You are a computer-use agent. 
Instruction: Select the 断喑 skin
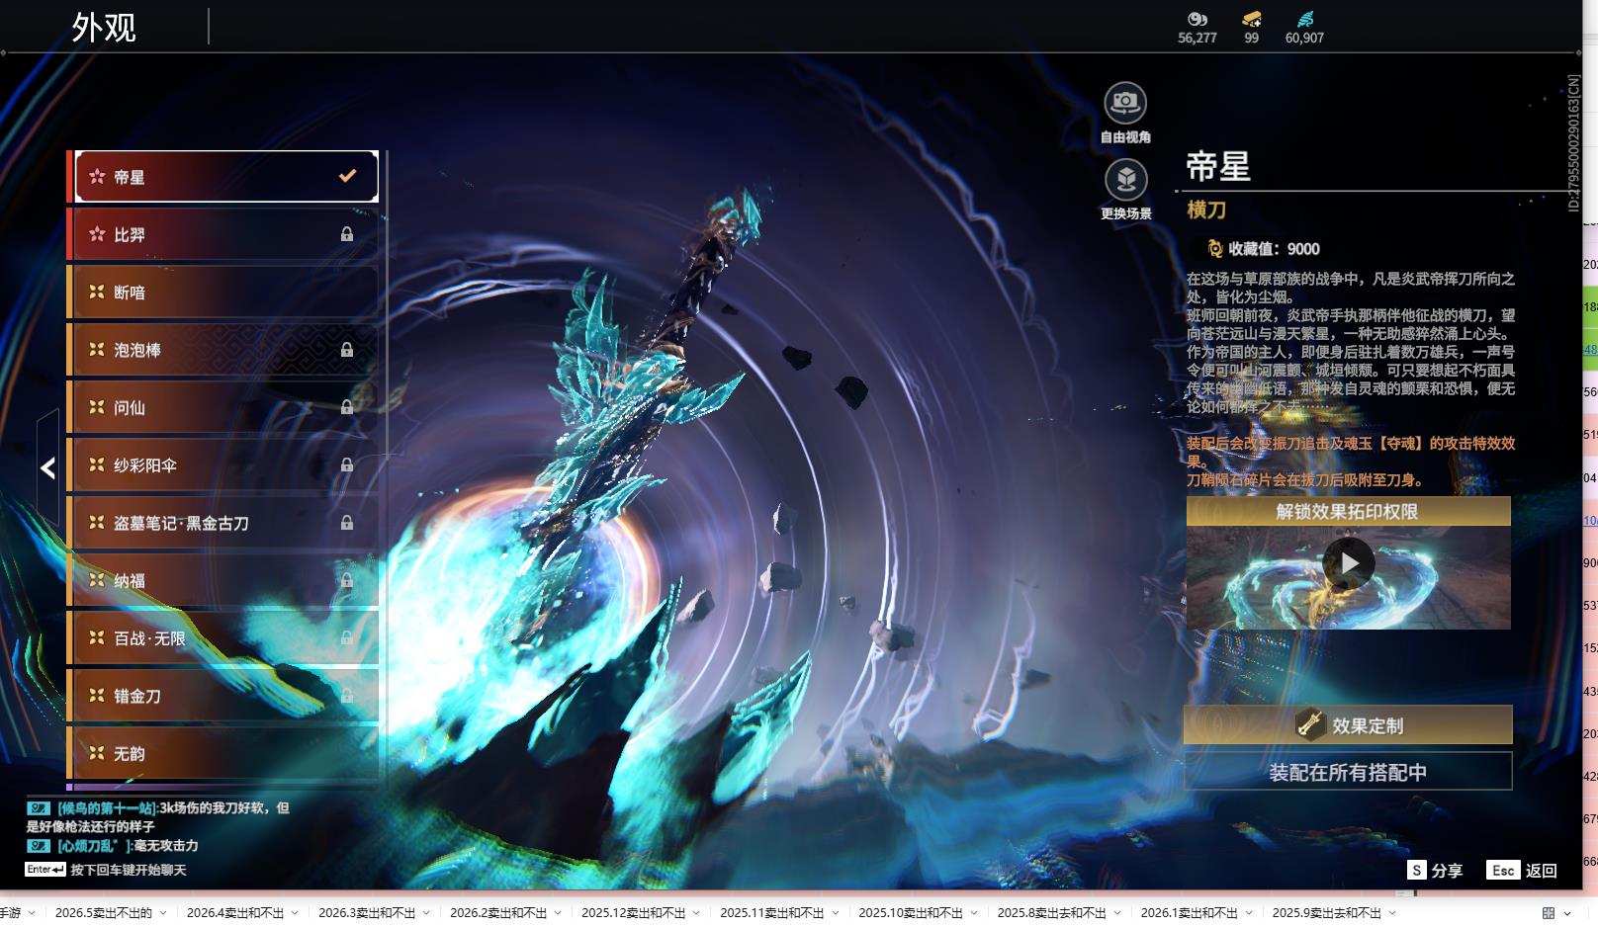[x=226, y=293]
